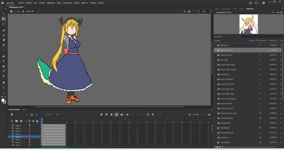Select the Lasso tool
Image resolution: width=284 pixels, height=150 pixels.
tap(4, 24)
